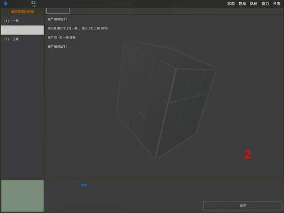Click the log line mentioning 在 [1] 一层
This screenshot has height=213, width=284.
(61, 38)
